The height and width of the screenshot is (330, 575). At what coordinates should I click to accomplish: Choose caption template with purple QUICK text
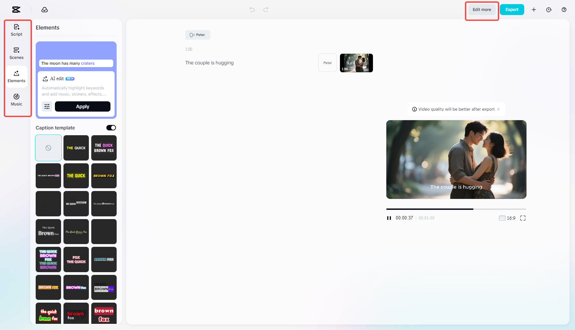[104, 148]
